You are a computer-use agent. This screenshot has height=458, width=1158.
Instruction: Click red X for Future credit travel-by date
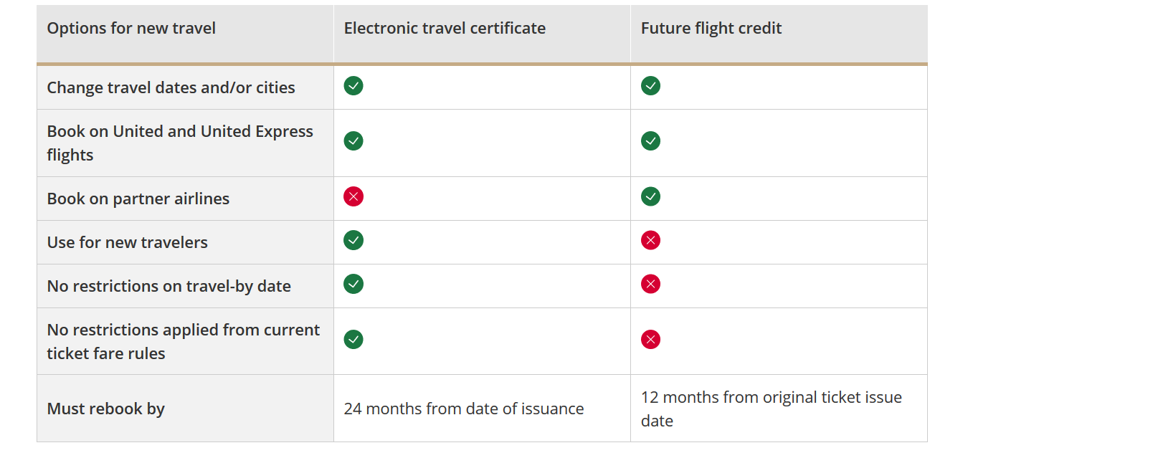tap(650, 284)
